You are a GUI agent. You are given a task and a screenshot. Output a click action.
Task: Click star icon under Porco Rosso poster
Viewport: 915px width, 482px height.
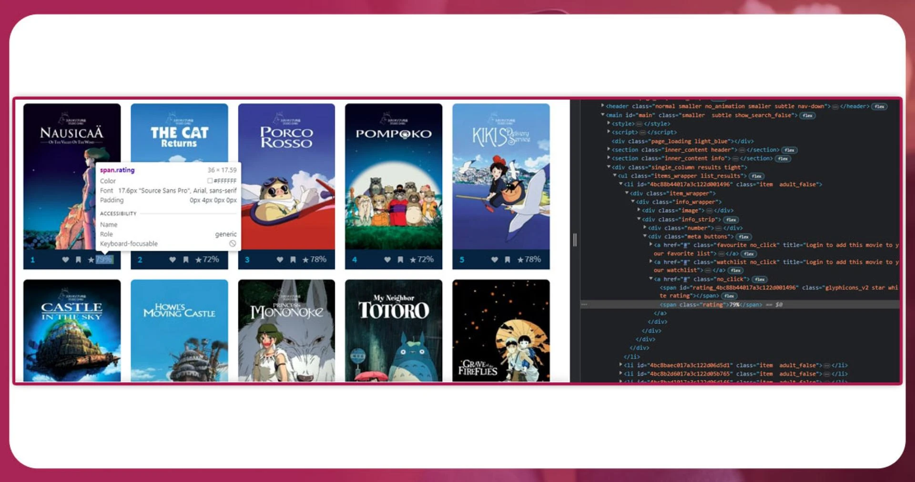pyautogui.click(x=305, y=260)
